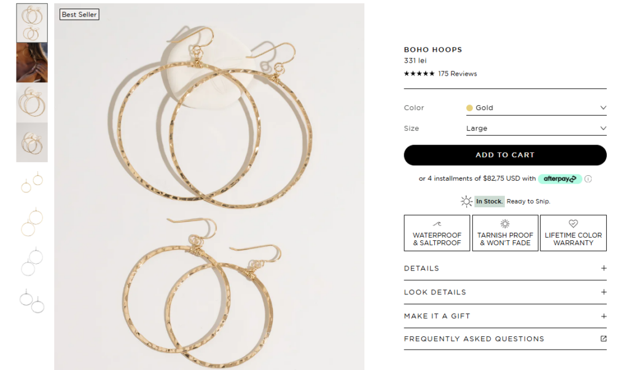Click the Afterpay info icon
This screenshot has height=370, width=629.
point(588,179)
